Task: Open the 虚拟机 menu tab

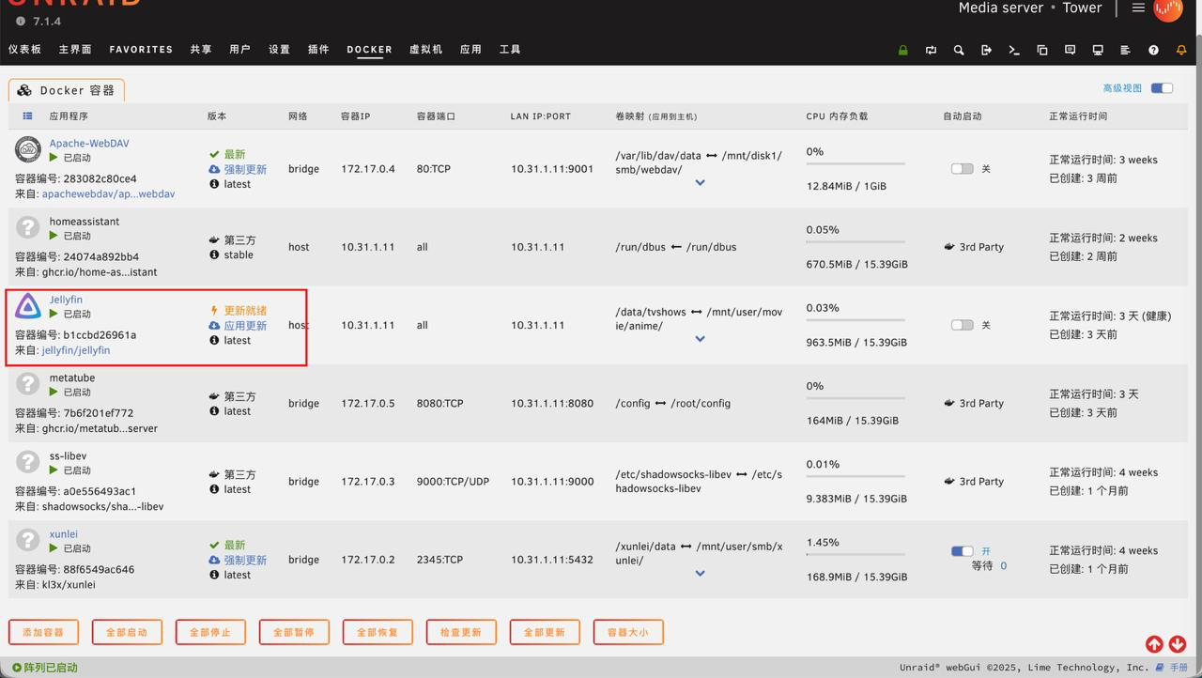Action: tap(425, 50)
